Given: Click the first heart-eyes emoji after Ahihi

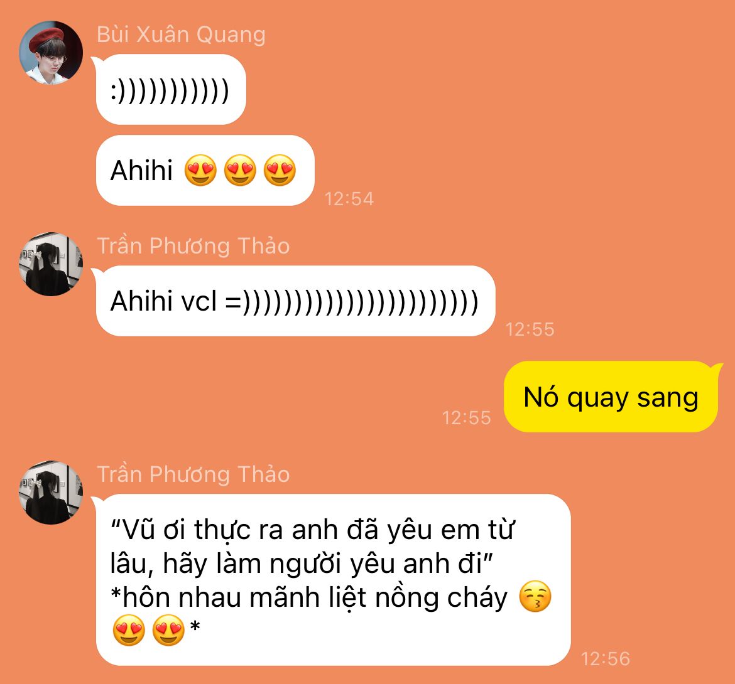Looking at the screenshot, I should pos(200,171).
